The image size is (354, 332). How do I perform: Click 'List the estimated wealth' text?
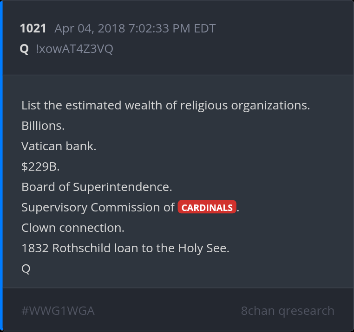(92, 105)
